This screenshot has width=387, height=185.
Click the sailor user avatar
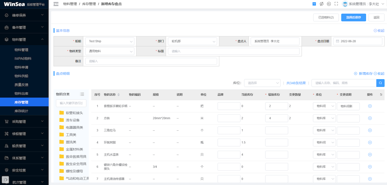pos(345,4)
